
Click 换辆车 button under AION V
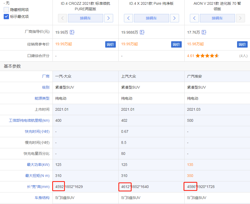point(217,18)
